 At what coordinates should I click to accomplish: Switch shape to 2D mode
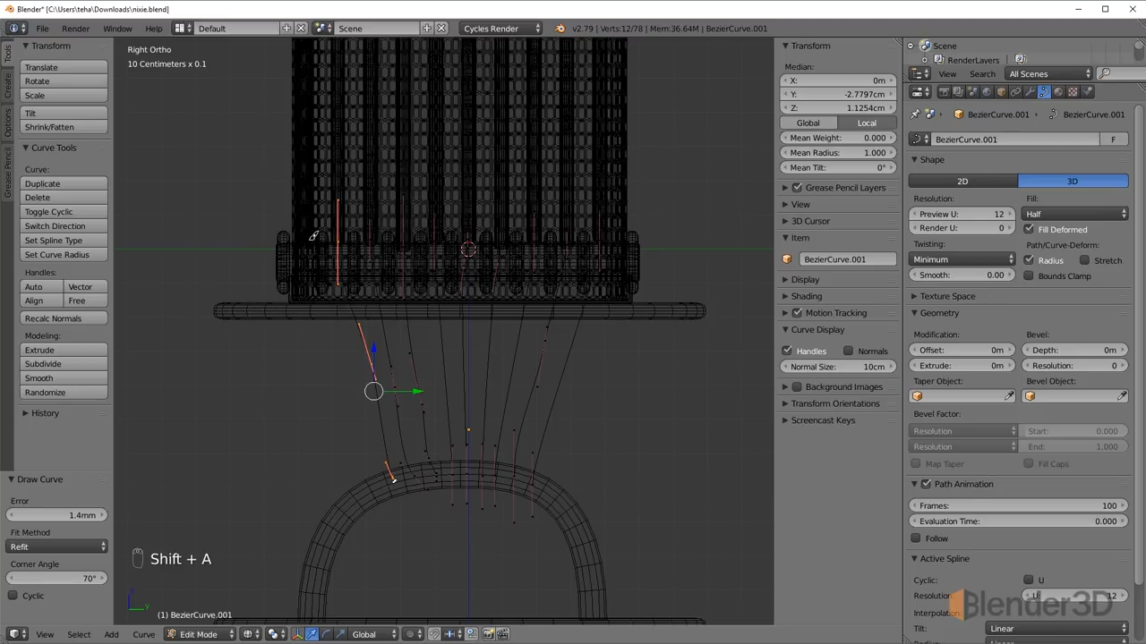click(962, 181)
